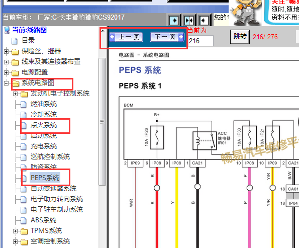
Task: Open the 充电系统 page
Action: [44, 146]
